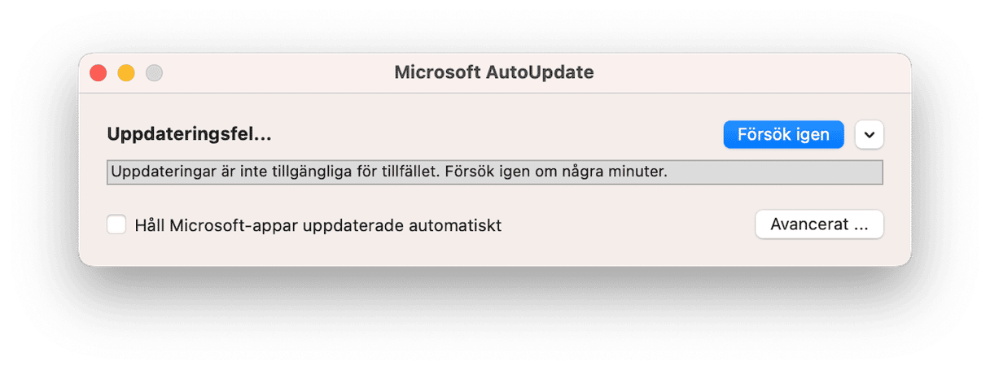Show update details via the down arrow
990x370 pixels.
point(870,135)
